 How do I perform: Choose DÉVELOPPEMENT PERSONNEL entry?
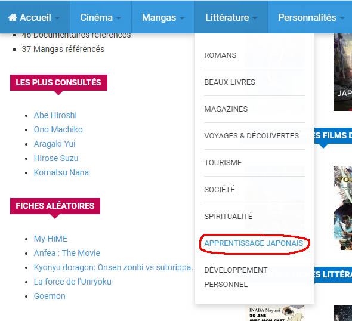pos(236,277)
